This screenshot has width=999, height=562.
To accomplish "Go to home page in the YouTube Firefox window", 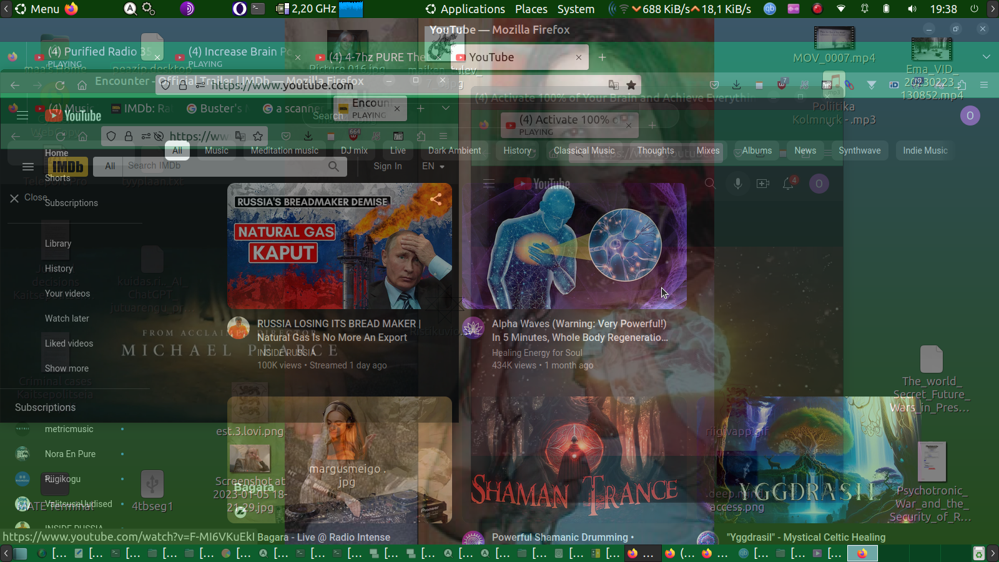I will click(x=82, y=86).
